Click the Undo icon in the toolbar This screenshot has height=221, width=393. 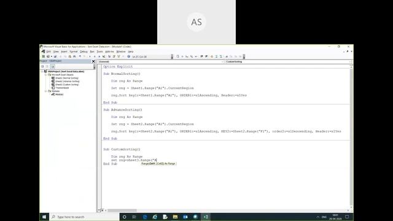(x=80, y=56)
